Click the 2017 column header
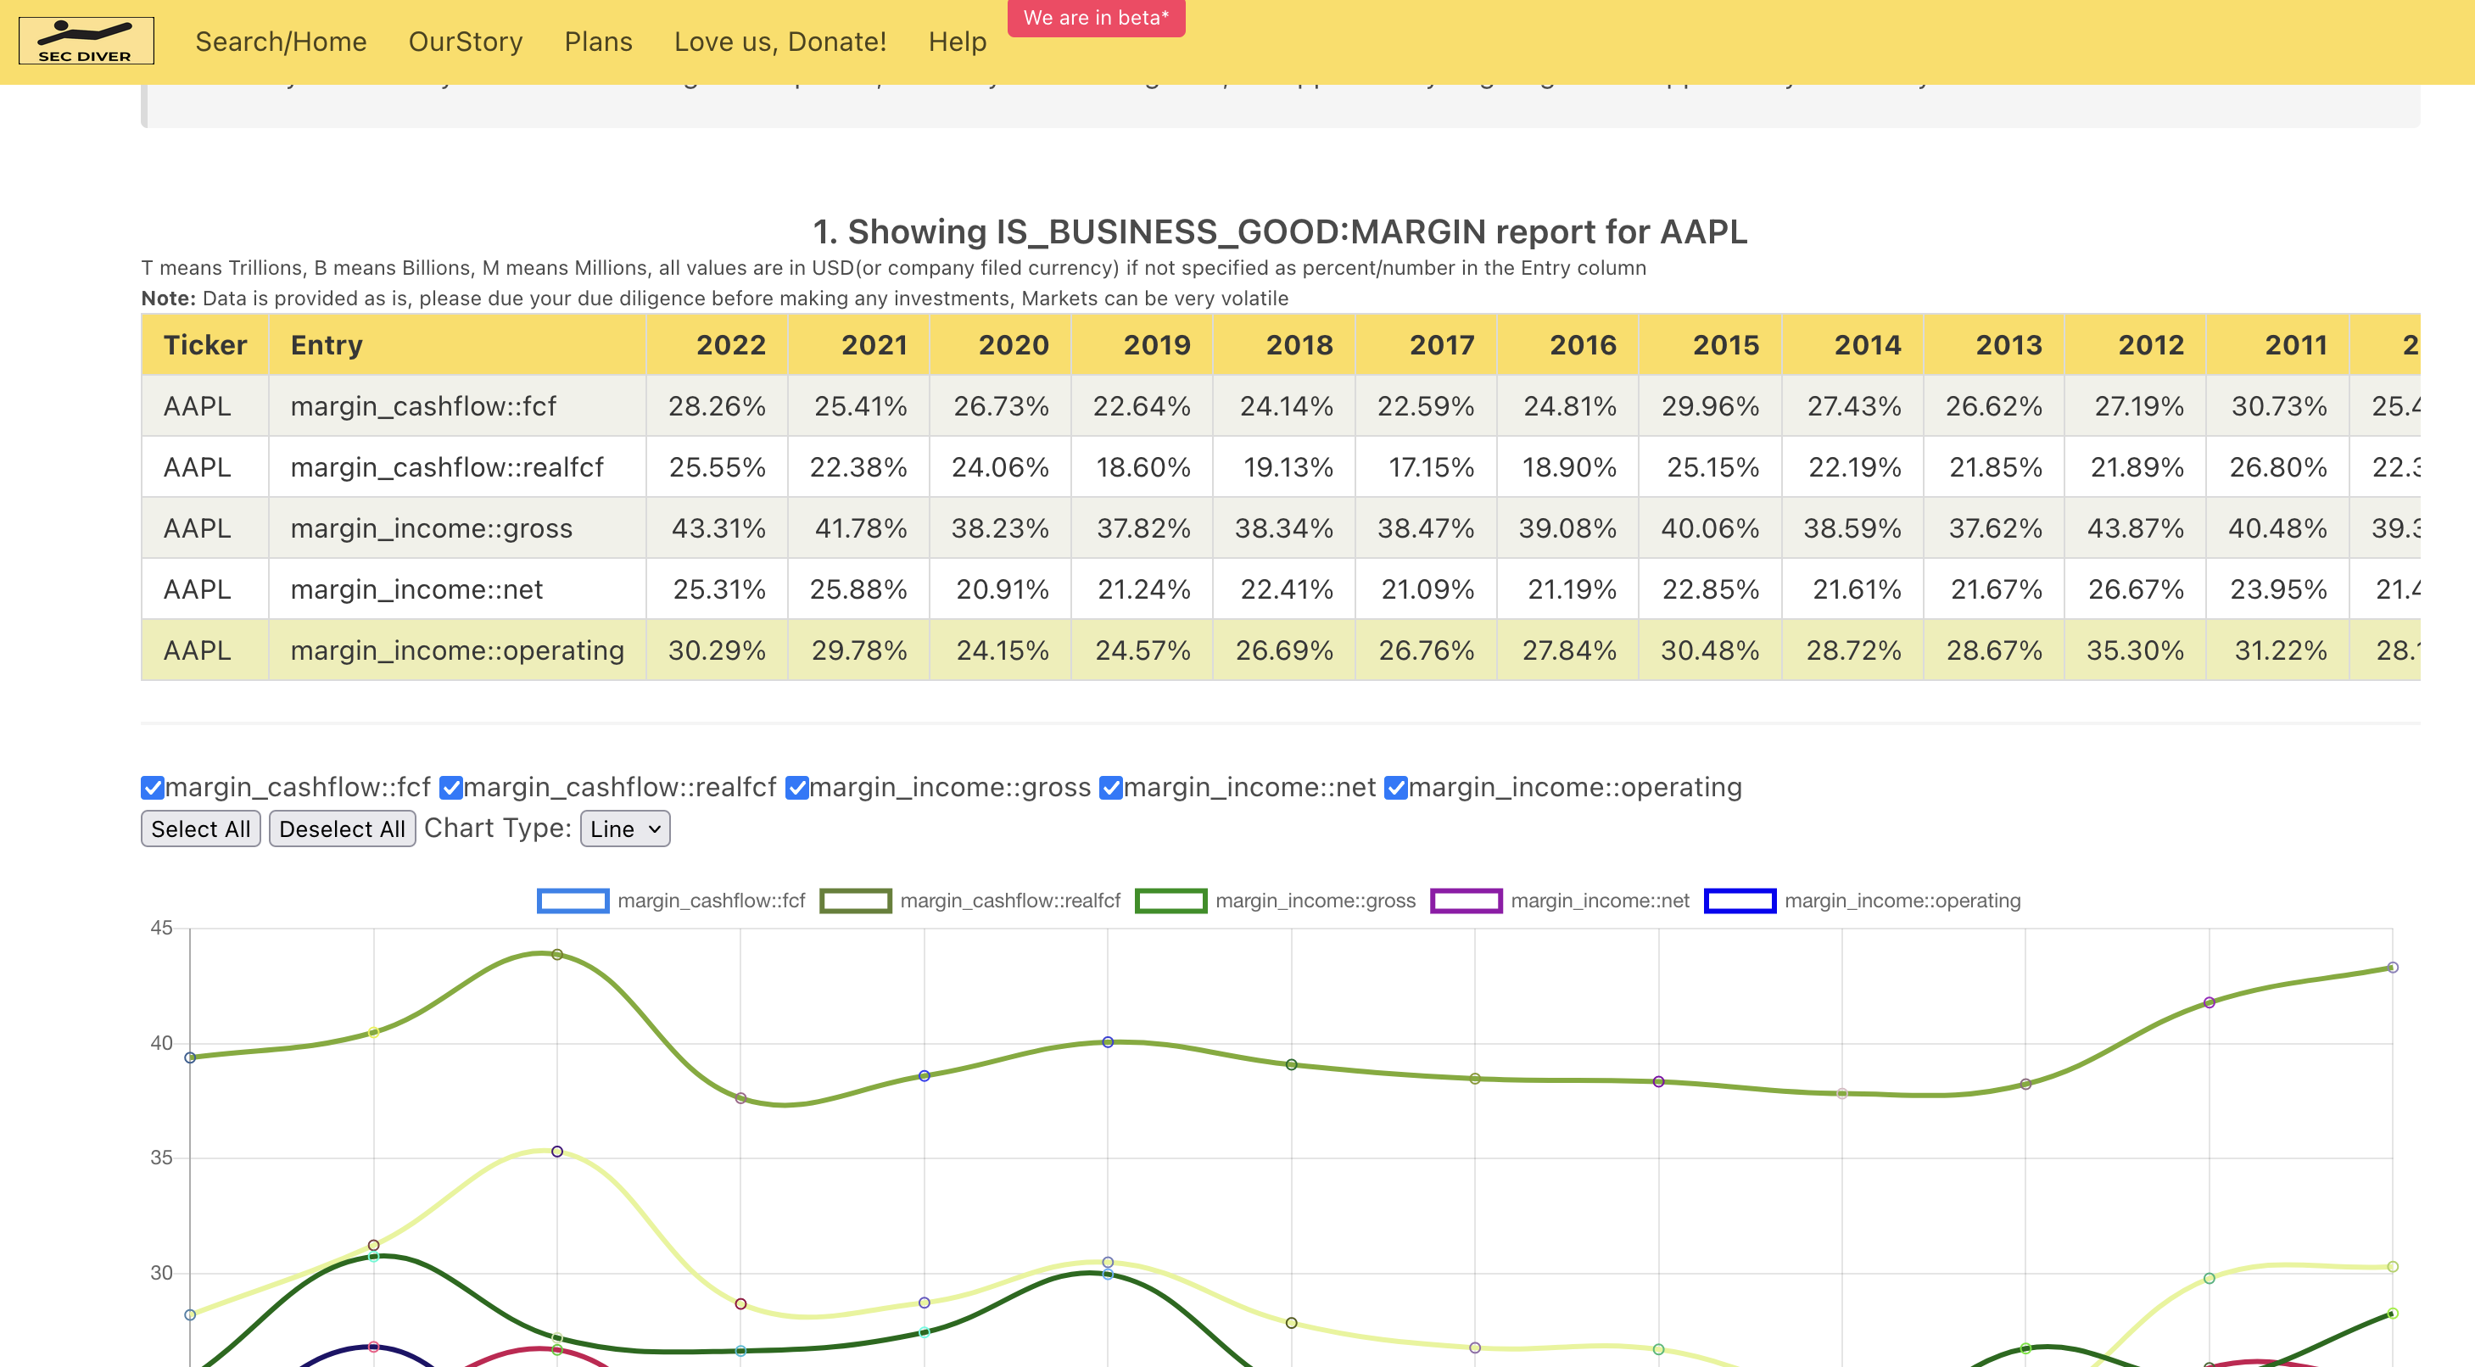 pyautogui.click(x=1427, y=345)
